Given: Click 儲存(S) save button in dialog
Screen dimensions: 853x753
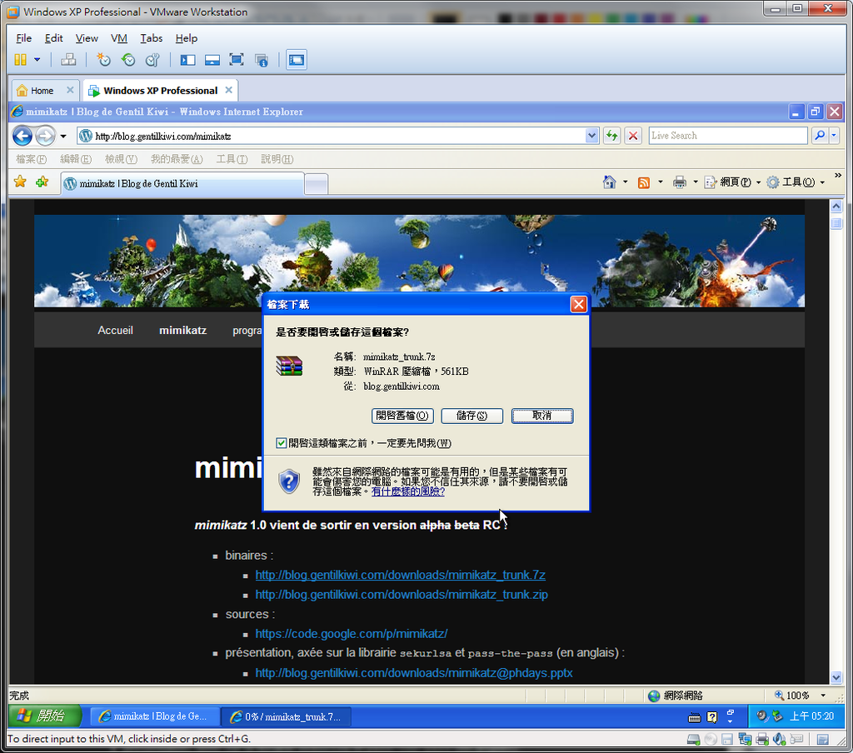Looking at the screenshot, I should (x=472, y=416).
